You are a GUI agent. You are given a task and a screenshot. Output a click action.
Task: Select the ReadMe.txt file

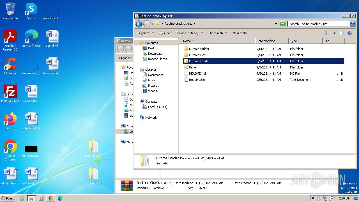(263, 80)
